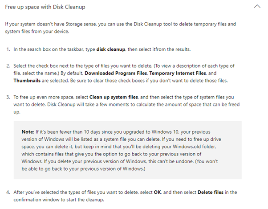Click the bold 'disk cleanup' text
268x209 pixels.
(111, 49)
